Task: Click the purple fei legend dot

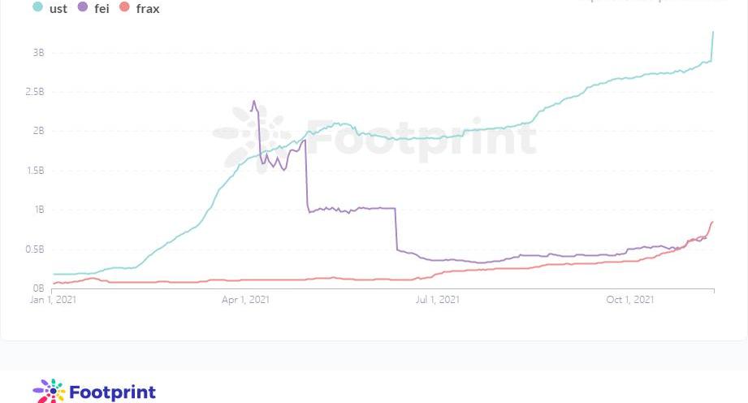Action: (83, 8)
